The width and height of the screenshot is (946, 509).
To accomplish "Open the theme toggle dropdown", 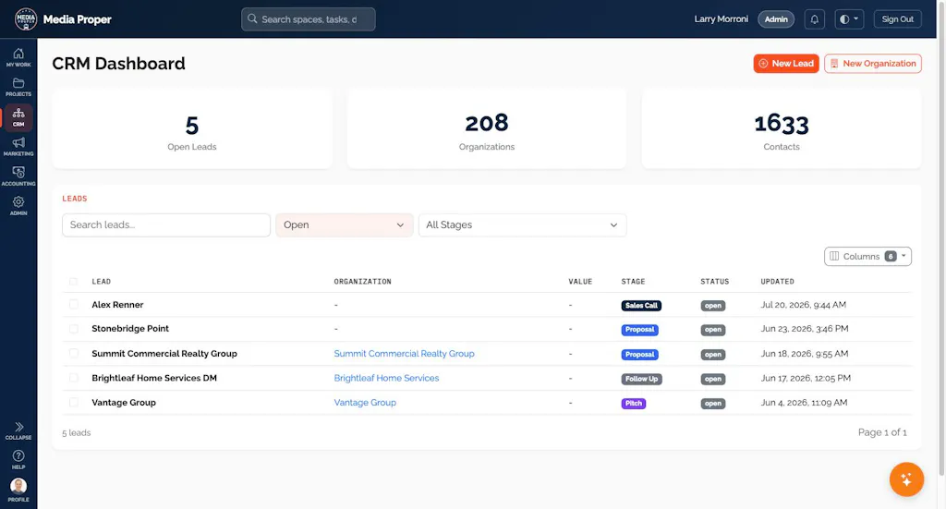I will click(x=849, y=19).
